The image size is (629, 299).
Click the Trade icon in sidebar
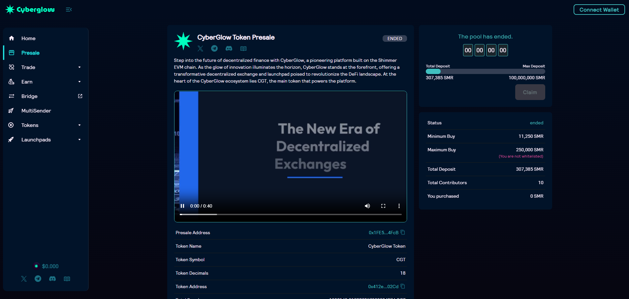pos(12,67)
